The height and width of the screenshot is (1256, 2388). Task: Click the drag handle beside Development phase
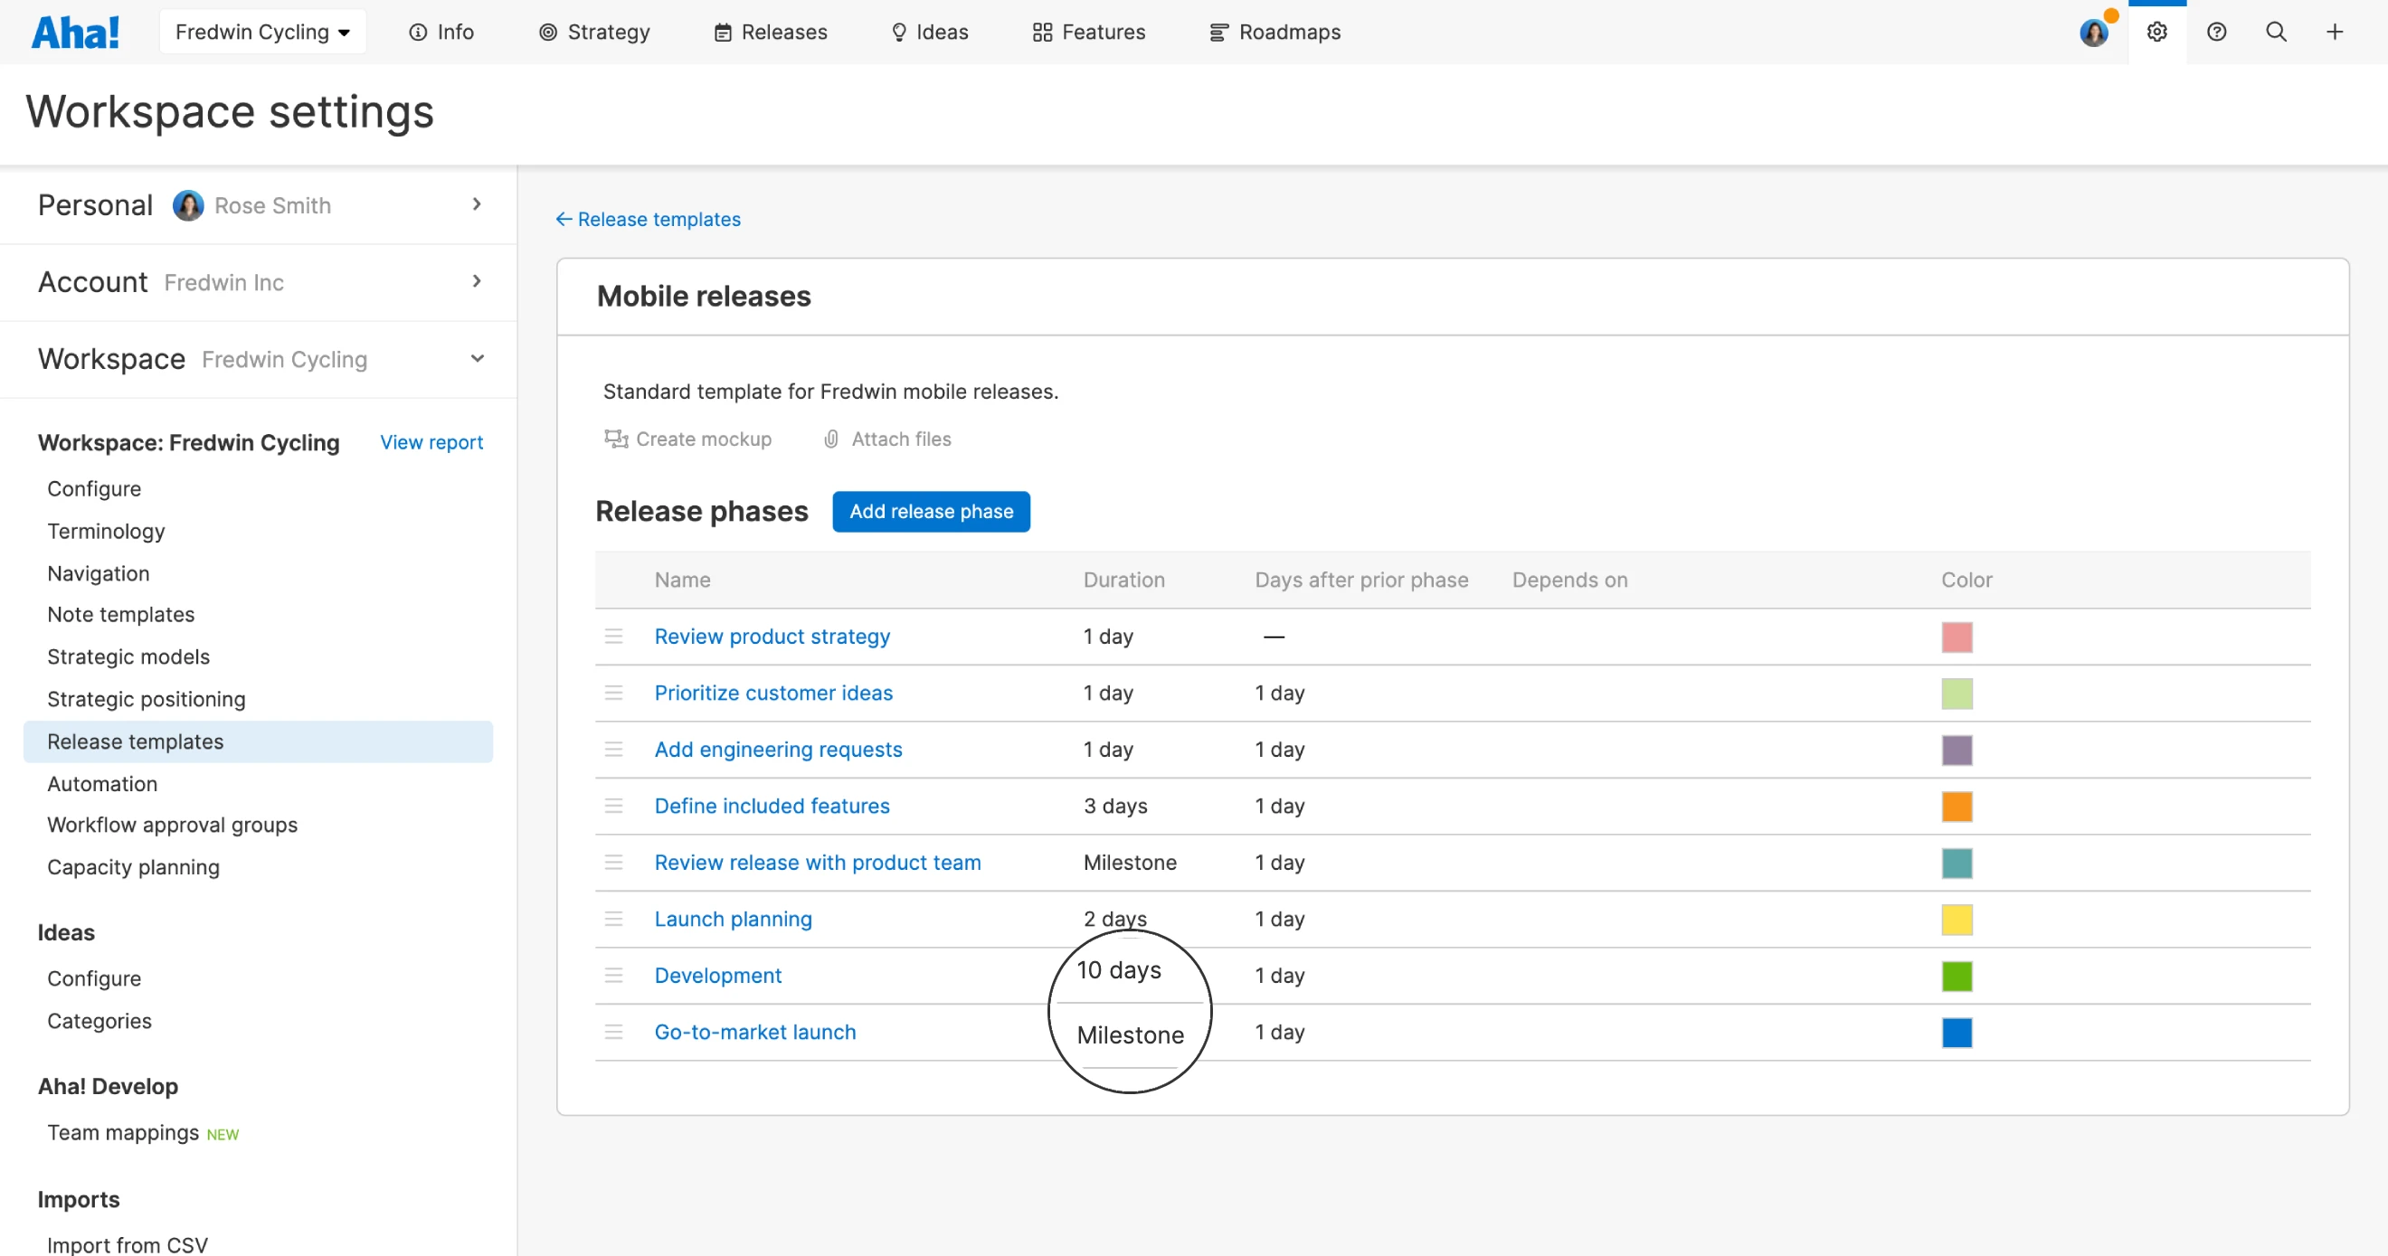point(613,975)
